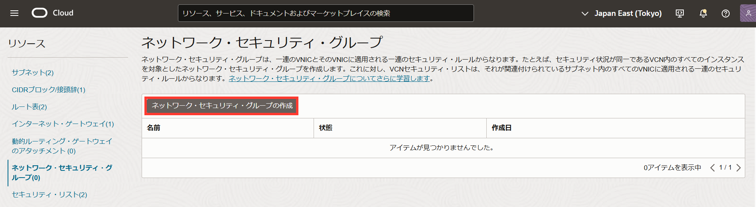Focus the resource and service search box

point(326,13)
